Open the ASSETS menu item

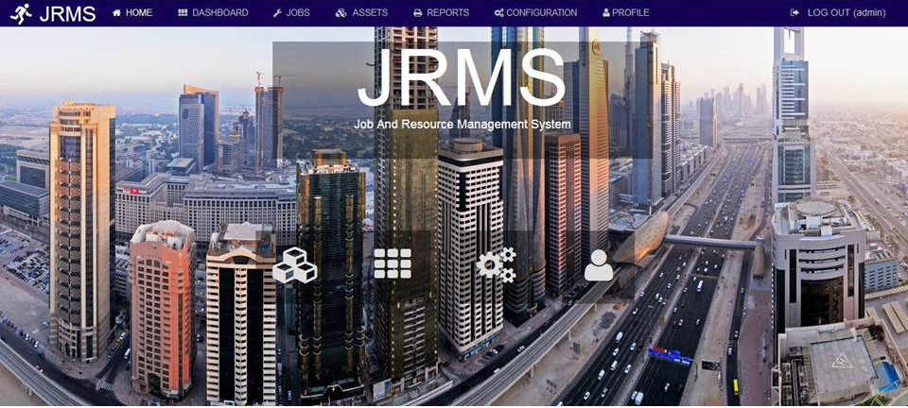tap(362, 12)
